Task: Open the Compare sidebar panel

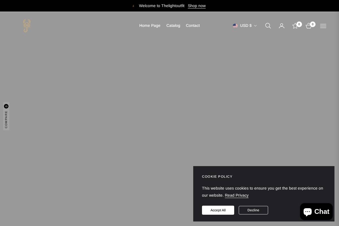Action: [6, 116]
